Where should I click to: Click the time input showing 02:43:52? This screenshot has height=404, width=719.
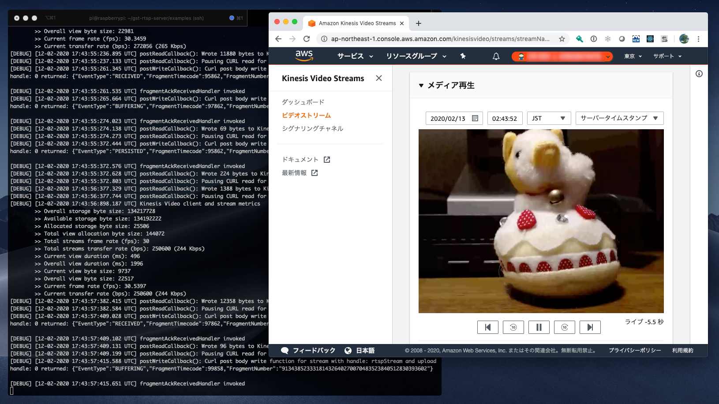point(505,118)
